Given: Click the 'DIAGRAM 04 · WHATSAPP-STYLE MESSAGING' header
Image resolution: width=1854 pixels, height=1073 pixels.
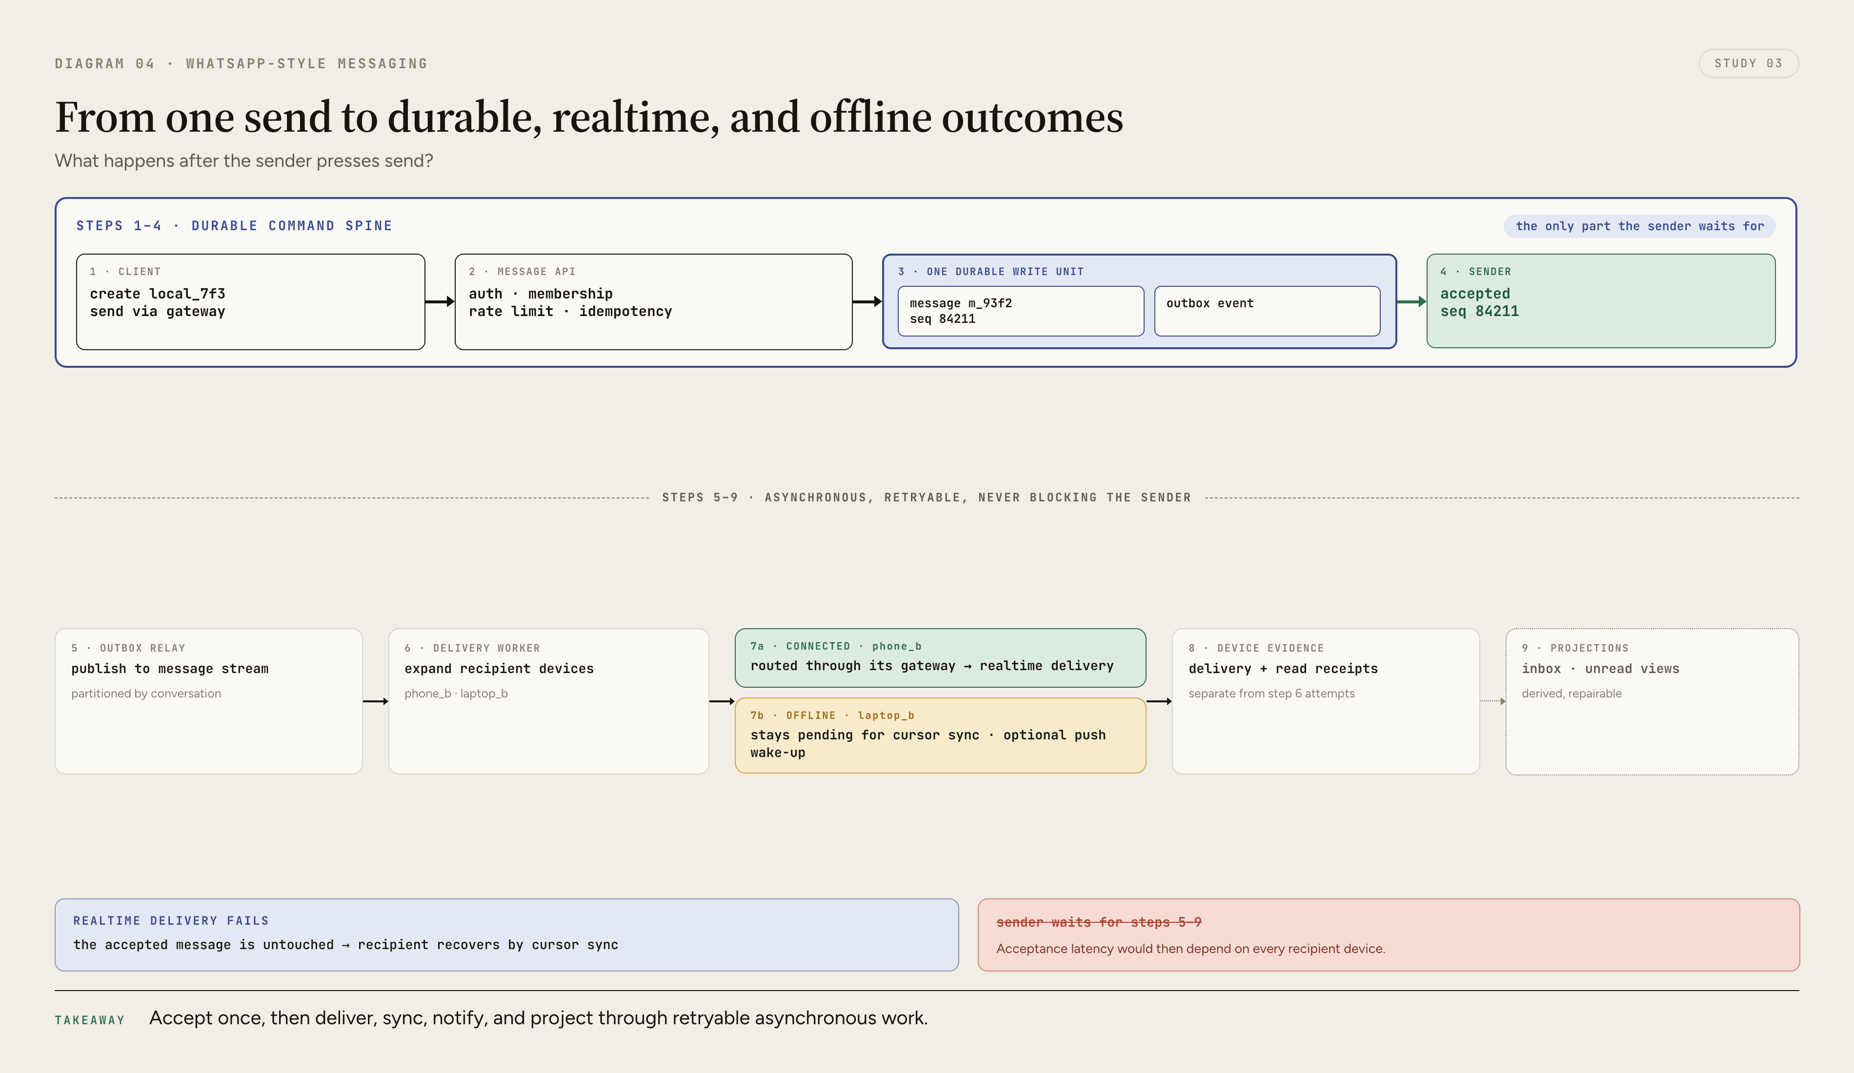Looking at the screenshot, I should [x=242, y=64].
